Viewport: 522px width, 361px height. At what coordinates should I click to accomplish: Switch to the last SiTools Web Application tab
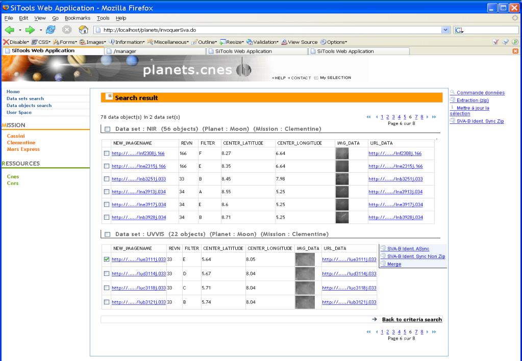(359, 51)
